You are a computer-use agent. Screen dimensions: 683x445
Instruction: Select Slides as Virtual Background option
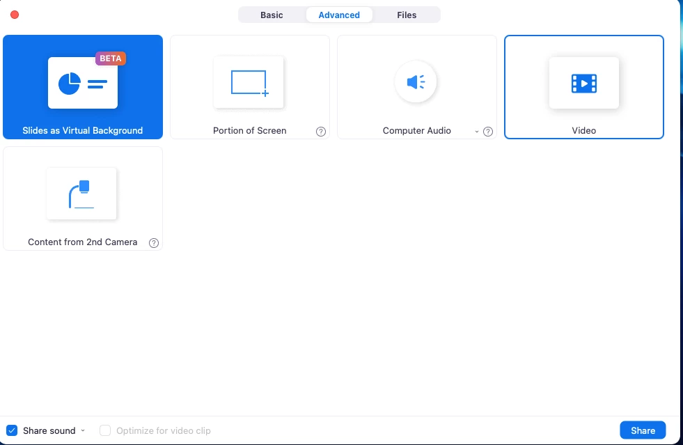pyautogui.click(x=83, y=87)
